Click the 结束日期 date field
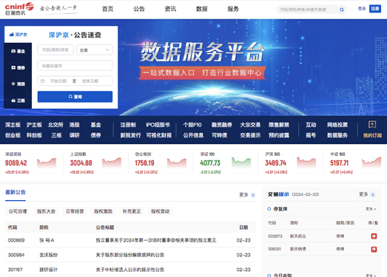Viewport: 387px width, 277px height. point(90,81)
